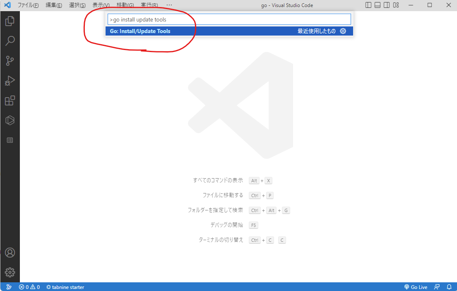
Task: Toggle secondary side bar layout icon
Action: 387,5
